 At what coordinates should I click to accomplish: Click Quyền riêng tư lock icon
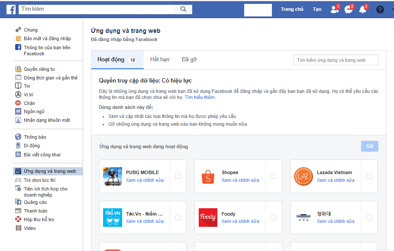click(x=18, y=69)
